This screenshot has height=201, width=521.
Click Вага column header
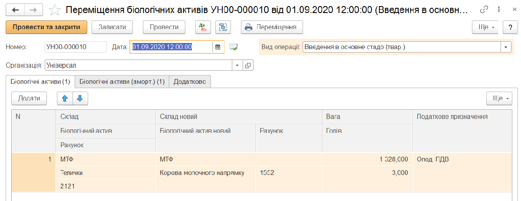point(367,116)
